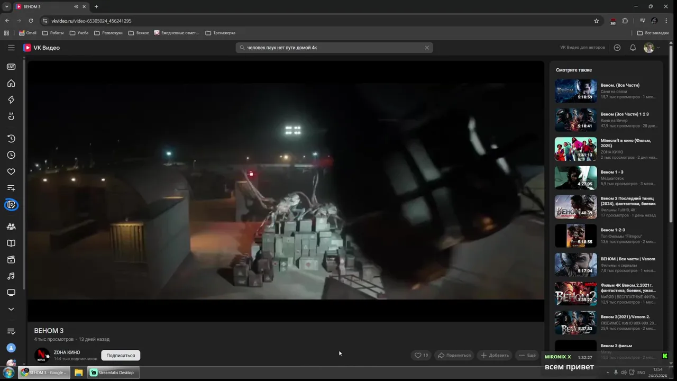Go to the Home section in sidebar
Screen dimensions: 677x381
(11, 83)
